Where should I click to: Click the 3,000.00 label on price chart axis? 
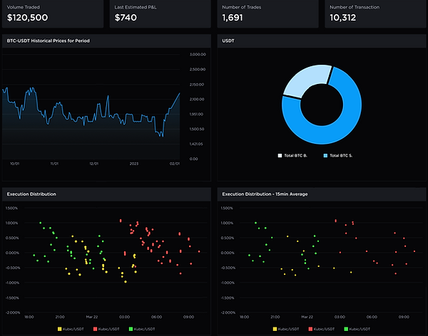(198, 55)
